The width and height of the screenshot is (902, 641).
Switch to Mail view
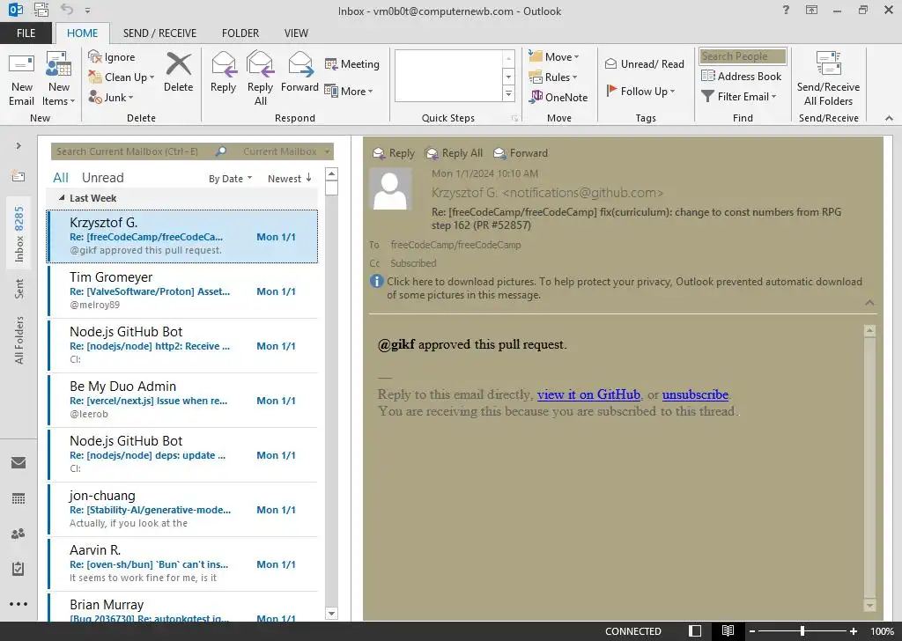click(x=18, y=462)
